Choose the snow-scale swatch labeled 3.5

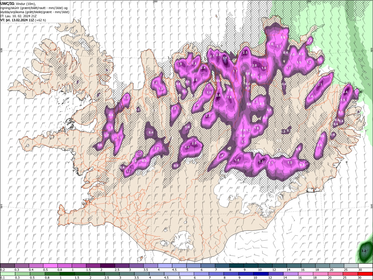click(150, 266)
